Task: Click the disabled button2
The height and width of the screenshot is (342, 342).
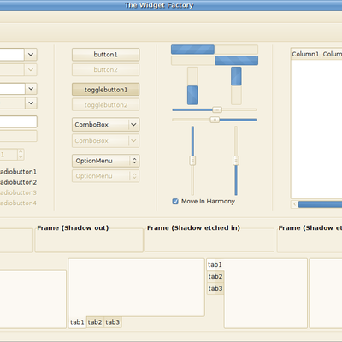Action: point(105,70)
